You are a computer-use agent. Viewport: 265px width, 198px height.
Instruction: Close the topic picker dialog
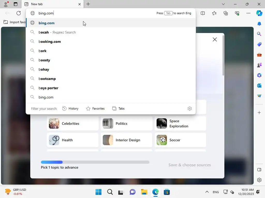coord(215,39)
